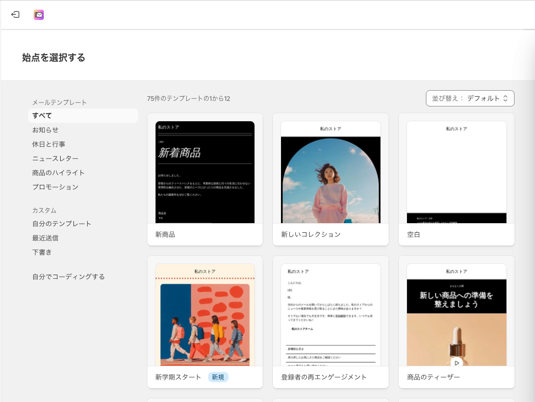535x402 pixels.
Task: Select the ニュースレター category
Action: (55, 158)
